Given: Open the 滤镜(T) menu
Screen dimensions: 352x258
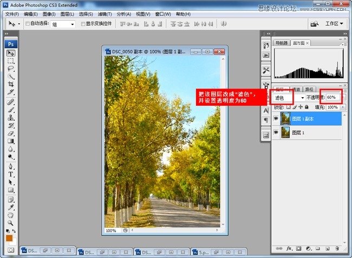Looking at the screenshot, I should pos(105,14).
